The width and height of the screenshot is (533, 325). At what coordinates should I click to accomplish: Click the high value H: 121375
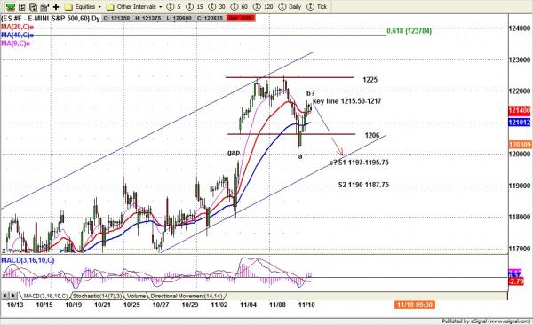coord(147,18)
